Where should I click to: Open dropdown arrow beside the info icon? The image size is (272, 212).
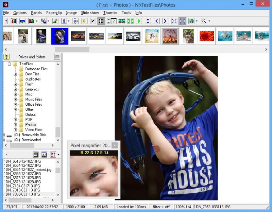(69, 21)
